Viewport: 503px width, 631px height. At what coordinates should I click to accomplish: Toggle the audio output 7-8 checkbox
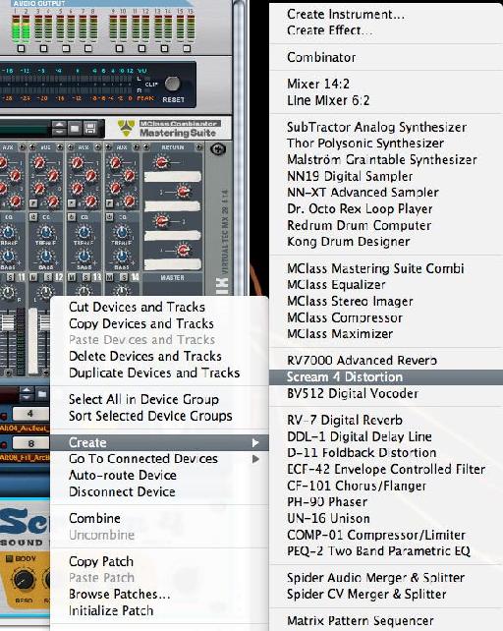point(88,49)
